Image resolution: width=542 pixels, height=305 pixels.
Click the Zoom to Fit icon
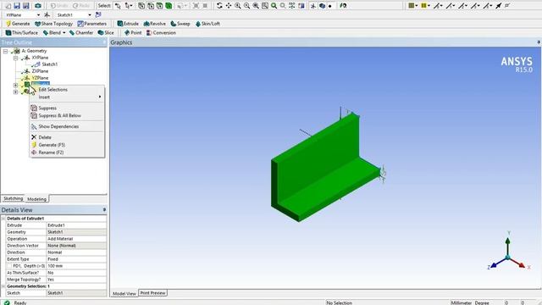pyautogui.click(x=256, y=6)
